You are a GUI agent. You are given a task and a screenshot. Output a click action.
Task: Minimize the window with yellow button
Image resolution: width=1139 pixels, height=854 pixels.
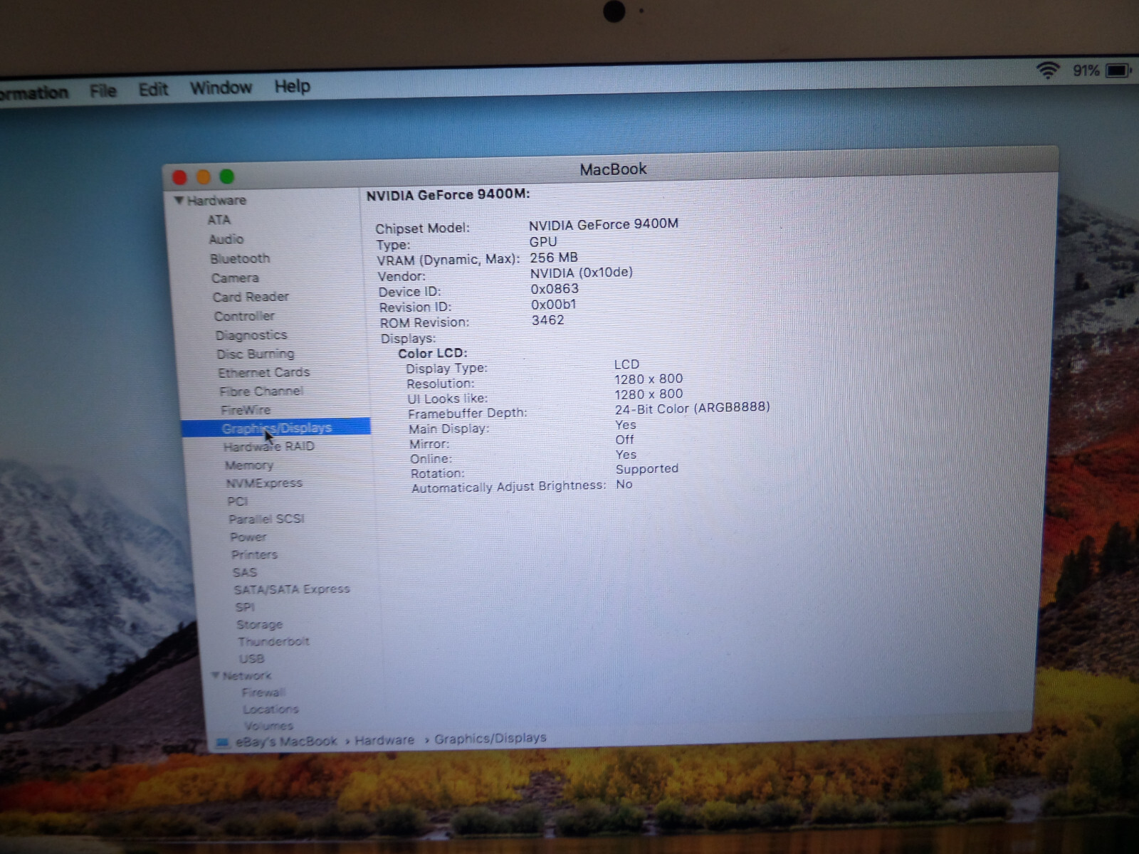[x=204, y=176]
